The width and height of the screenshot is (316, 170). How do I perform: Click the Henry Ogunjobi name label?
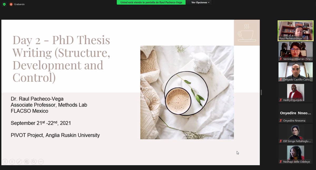[x=293, y=100]
